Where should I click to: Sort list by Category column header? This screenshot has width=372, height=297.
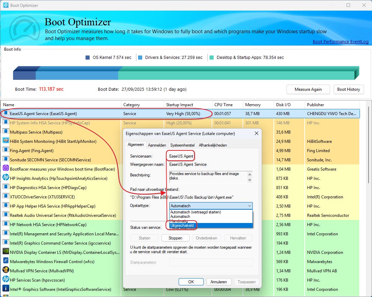[142, 104]
